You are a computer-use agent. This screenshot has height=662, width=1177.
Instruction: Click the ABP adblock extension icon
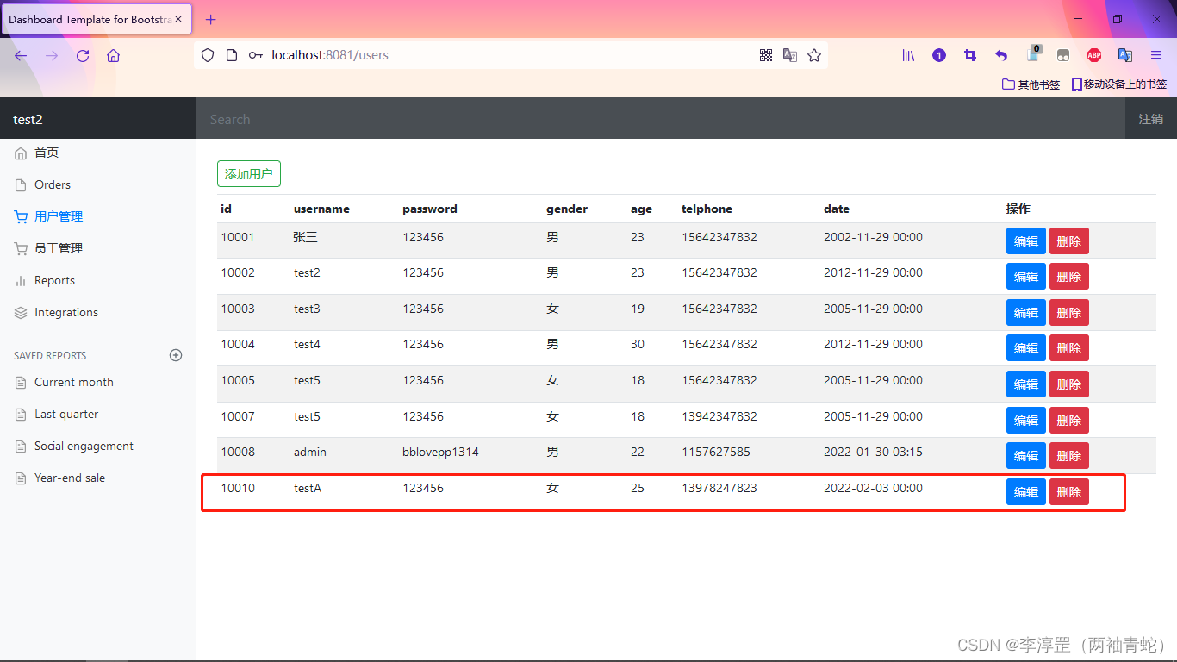coord(1094,55)
